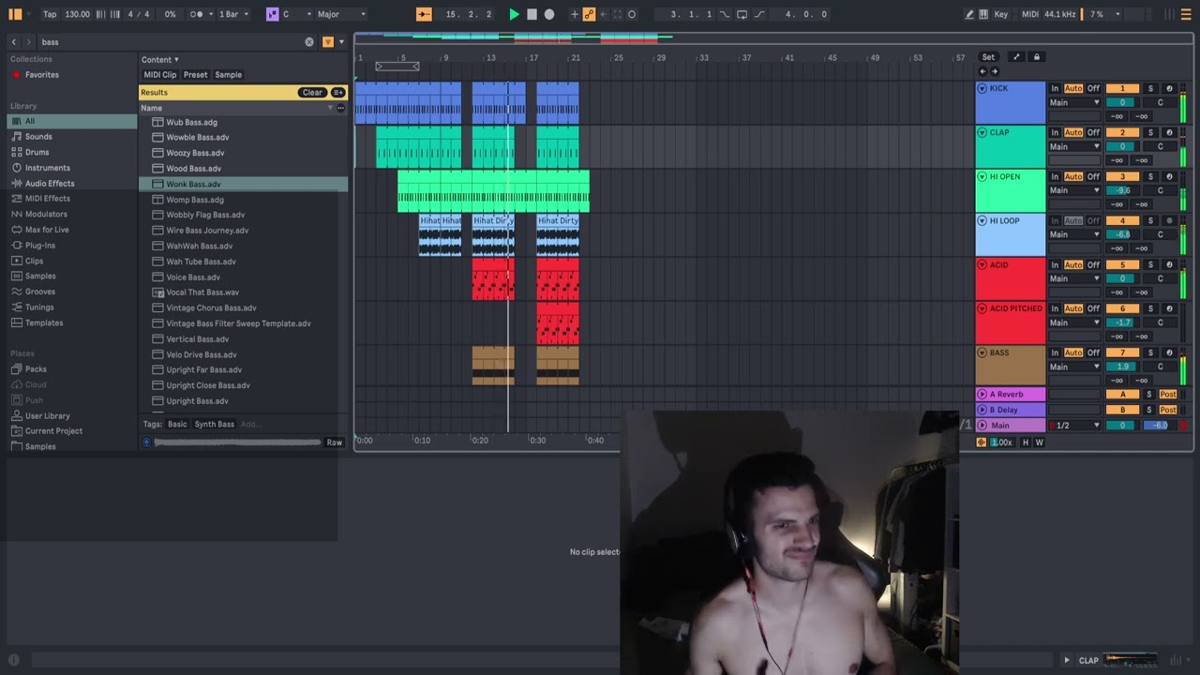The height and width of the screenshot is (675, 1200).
Task: Toggle the Draw Mode pencil icon
Action: pos(969,14)
